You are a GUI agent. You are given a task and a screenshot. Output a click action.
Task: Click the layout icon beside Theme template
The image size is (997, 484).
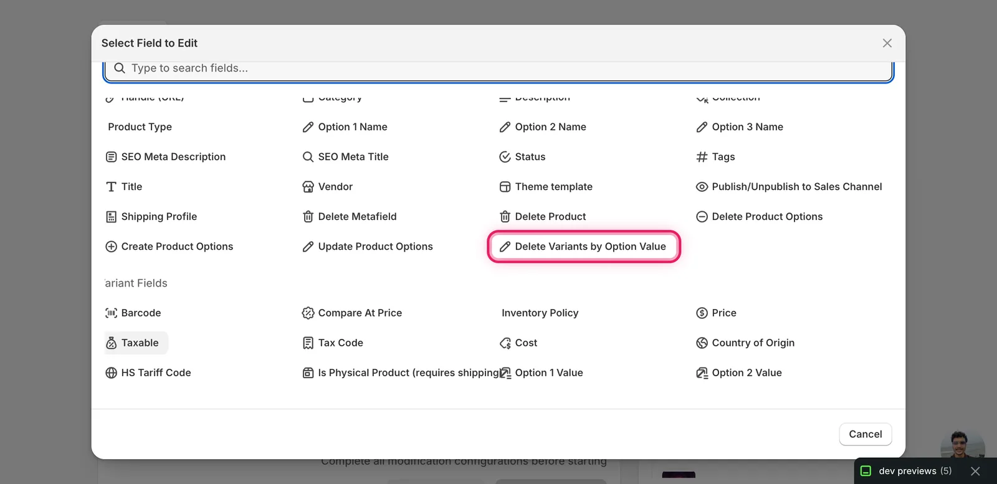click(505, 187)
